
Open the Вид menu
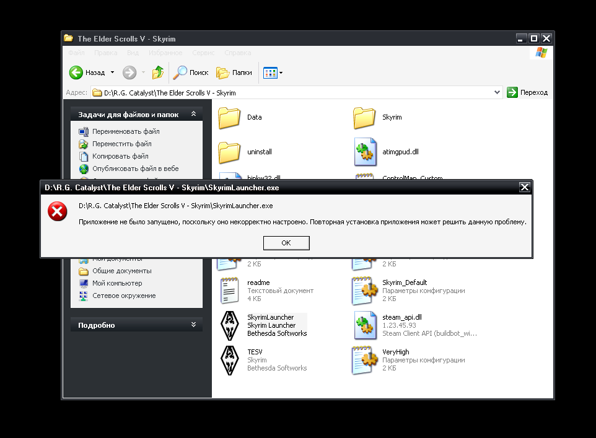[133, 53]
